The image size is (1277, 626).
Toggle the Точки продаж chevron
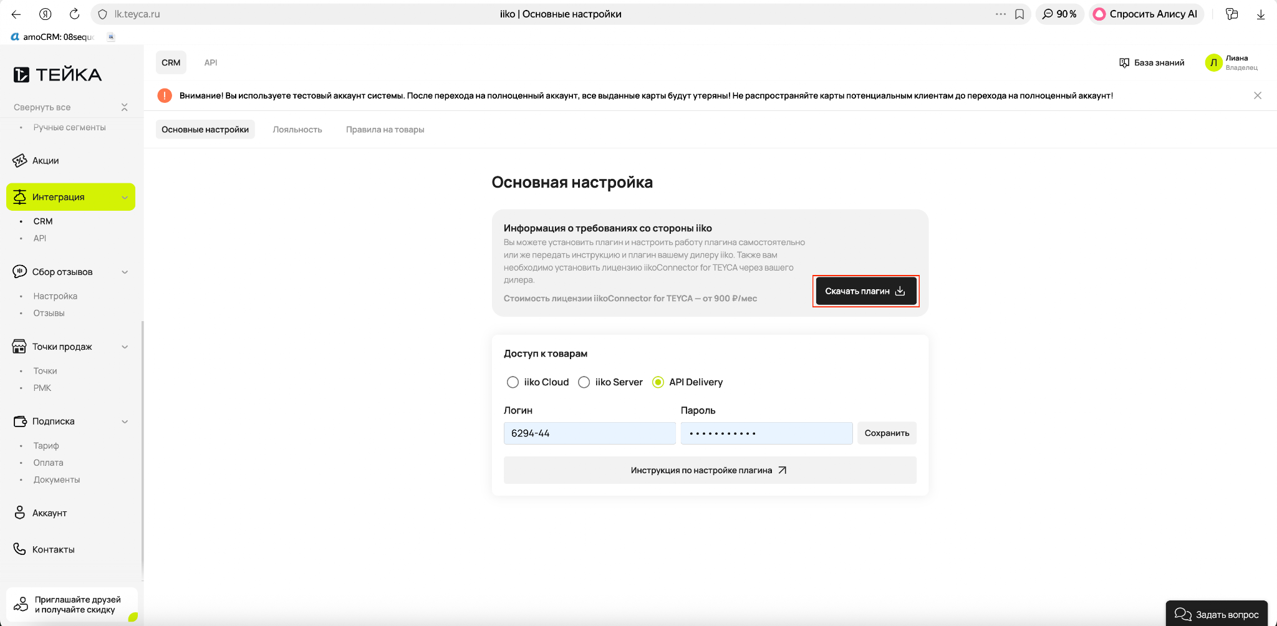pyautogui.click(x=125, y=347)
